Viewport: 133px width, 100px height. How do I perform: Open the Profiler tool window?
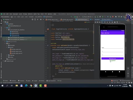click(42, 81)
